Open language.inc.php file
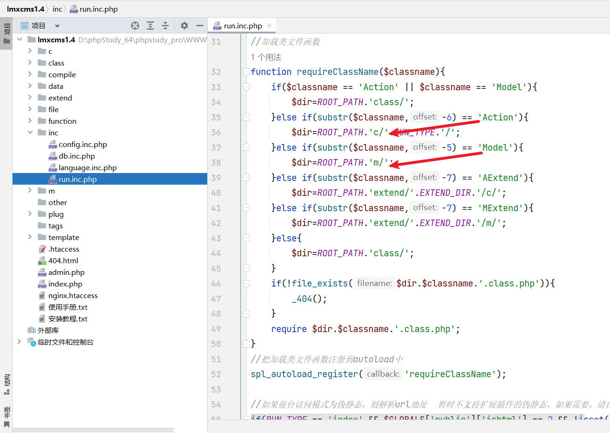The image size is (610, 433). point(88,167)
